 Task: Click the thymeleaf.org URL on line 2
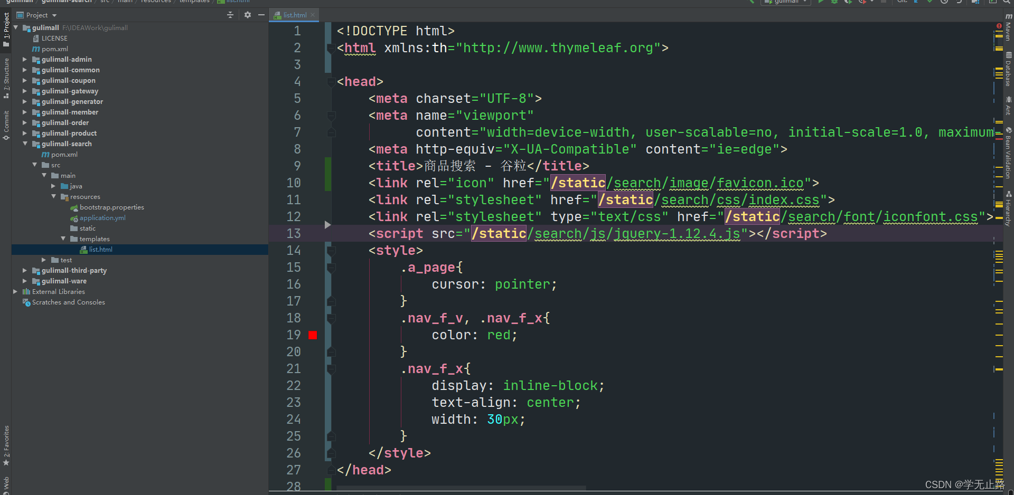(x=559, y=48)
